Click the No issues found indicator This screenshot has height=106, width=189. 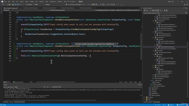point(18,82)
